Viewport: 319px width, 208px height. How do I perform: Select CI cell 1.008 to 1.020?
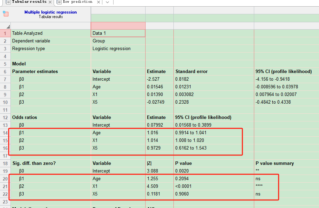click(x=213, y=141)
